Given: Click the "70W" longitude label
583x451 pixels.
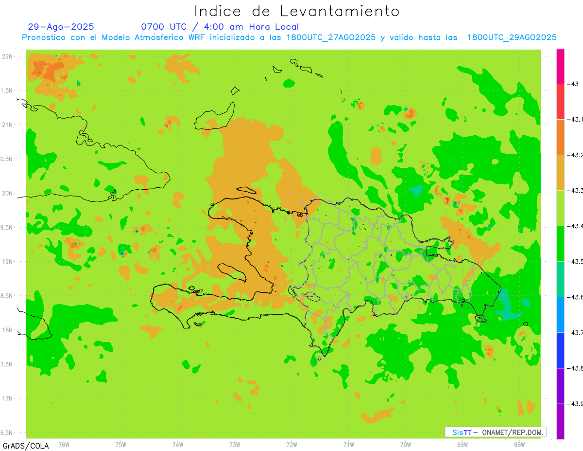Looking at the screenshot, I should 406,445.
